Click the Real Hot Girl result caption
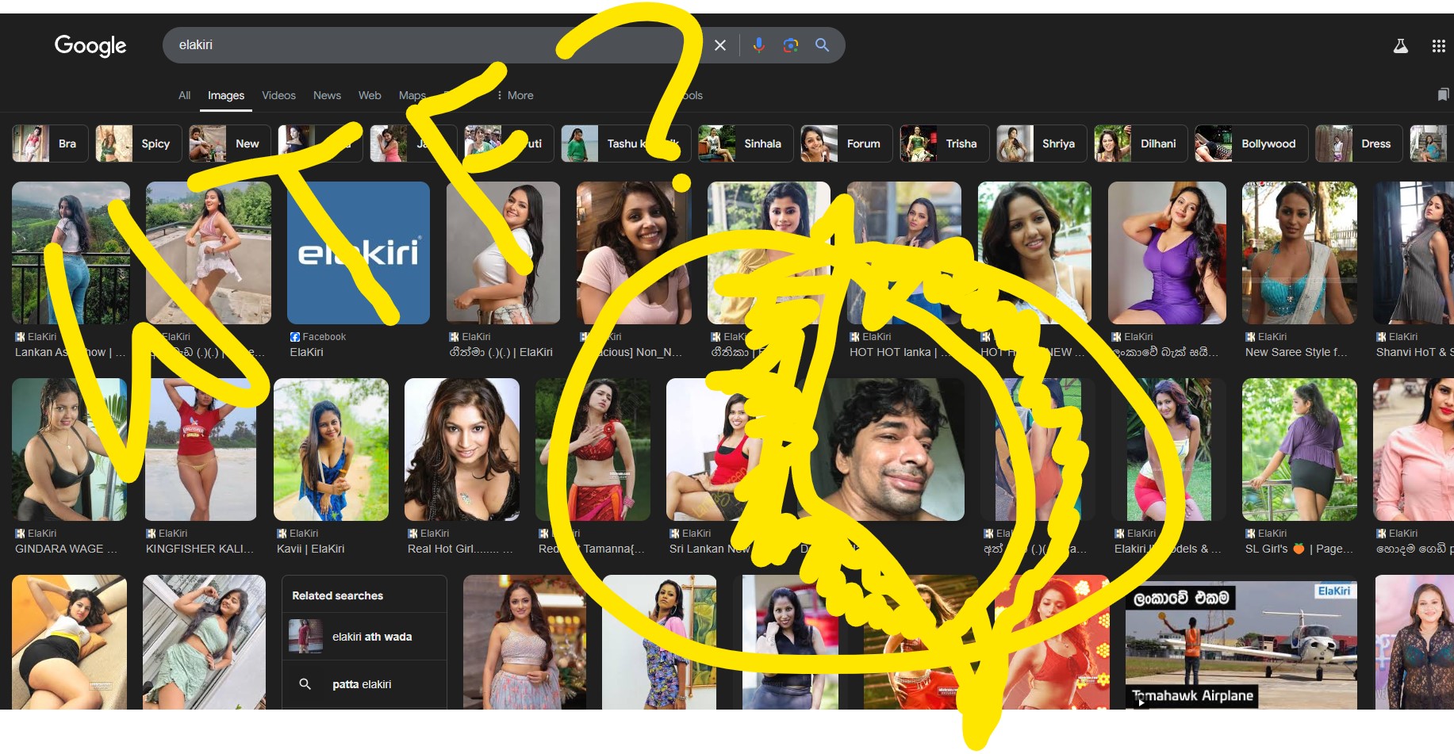The height and width of the screenshot is (754, 1454). tap(460, 549)
